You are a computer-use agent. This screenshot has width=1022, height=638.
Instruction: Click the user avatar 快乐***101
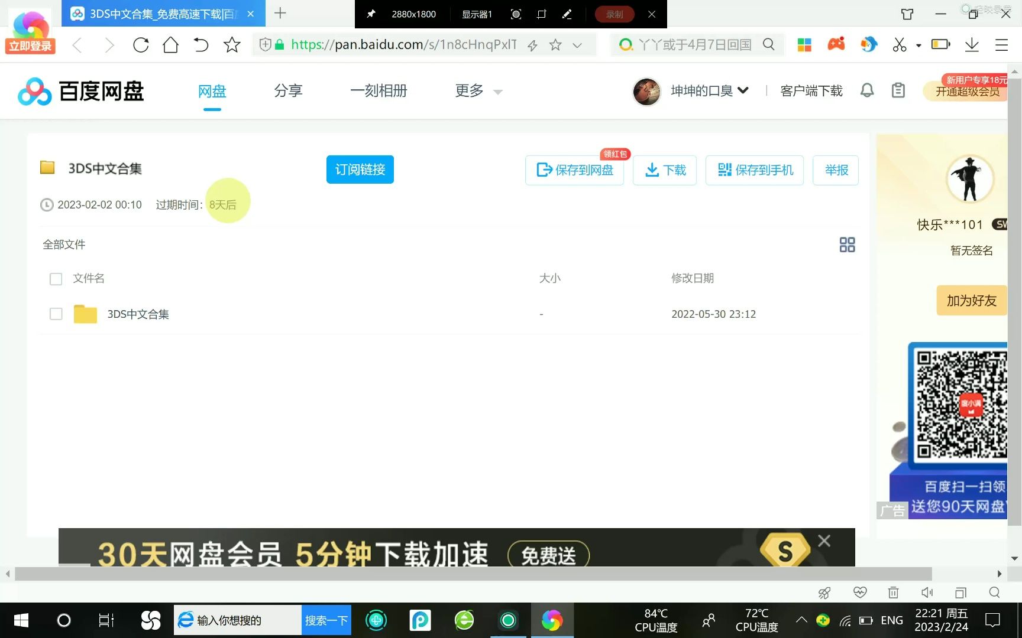coord(970,180)
